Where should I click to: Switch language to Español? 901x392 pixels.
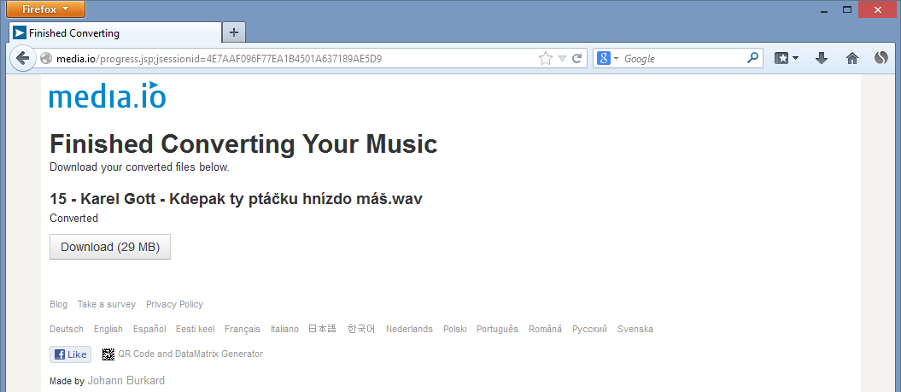pos(149,329)
